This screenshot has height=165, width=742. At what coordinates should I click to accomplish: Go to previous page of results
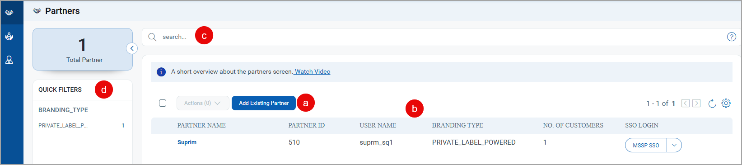click(x=686, y=103)
